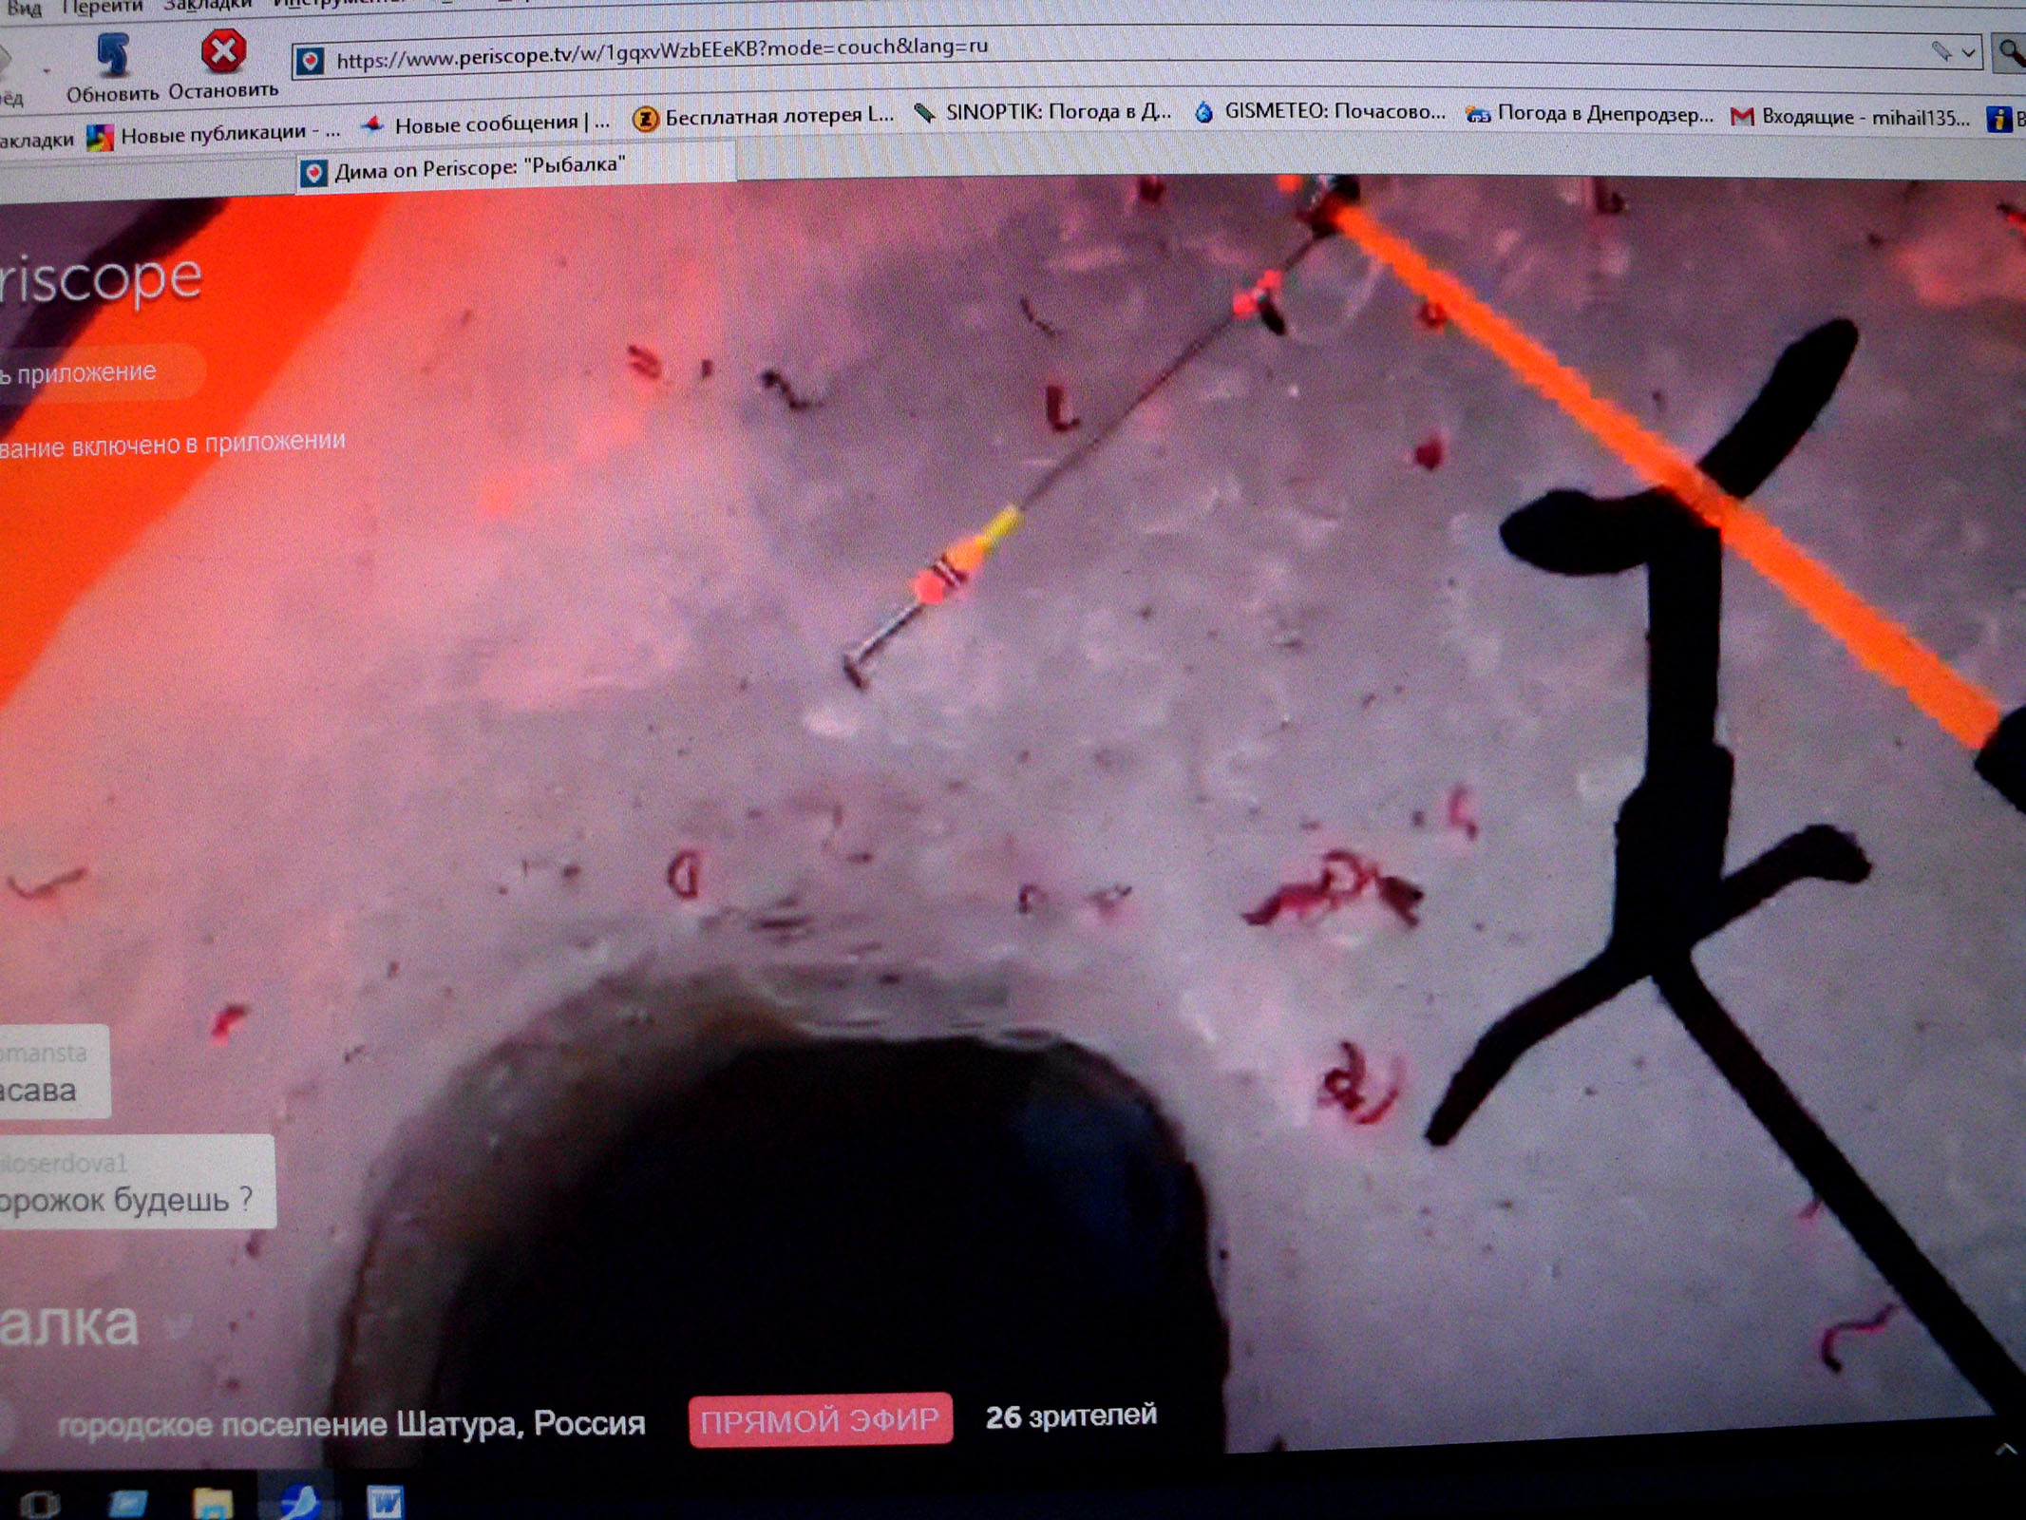This screenshot has width=2026, height=1520.
Task: Expand the address bar history dropdown
Action: coord(1969,52)
